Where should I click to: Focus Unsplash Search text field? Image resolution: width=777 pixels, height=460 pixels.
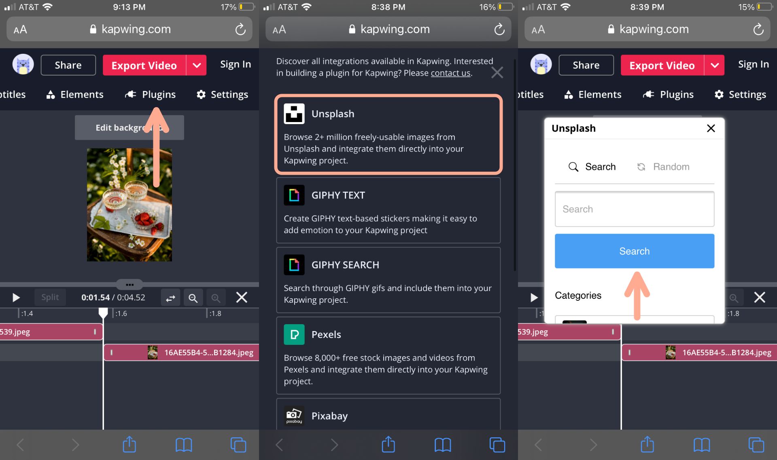point(634,209)
